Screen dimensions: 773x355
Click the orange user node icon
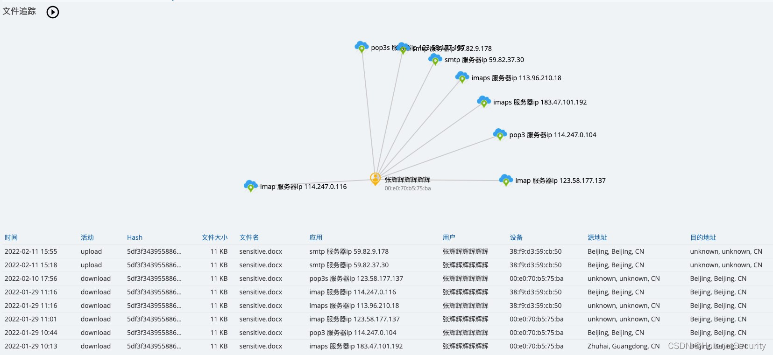pos(375,179)
